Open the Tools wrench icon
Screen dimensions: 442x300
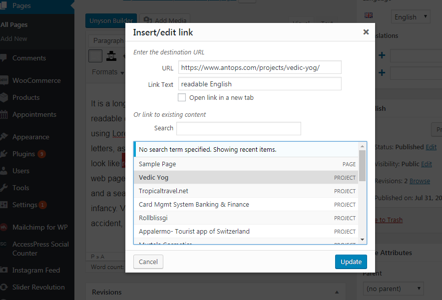click(x=3, y=188)
